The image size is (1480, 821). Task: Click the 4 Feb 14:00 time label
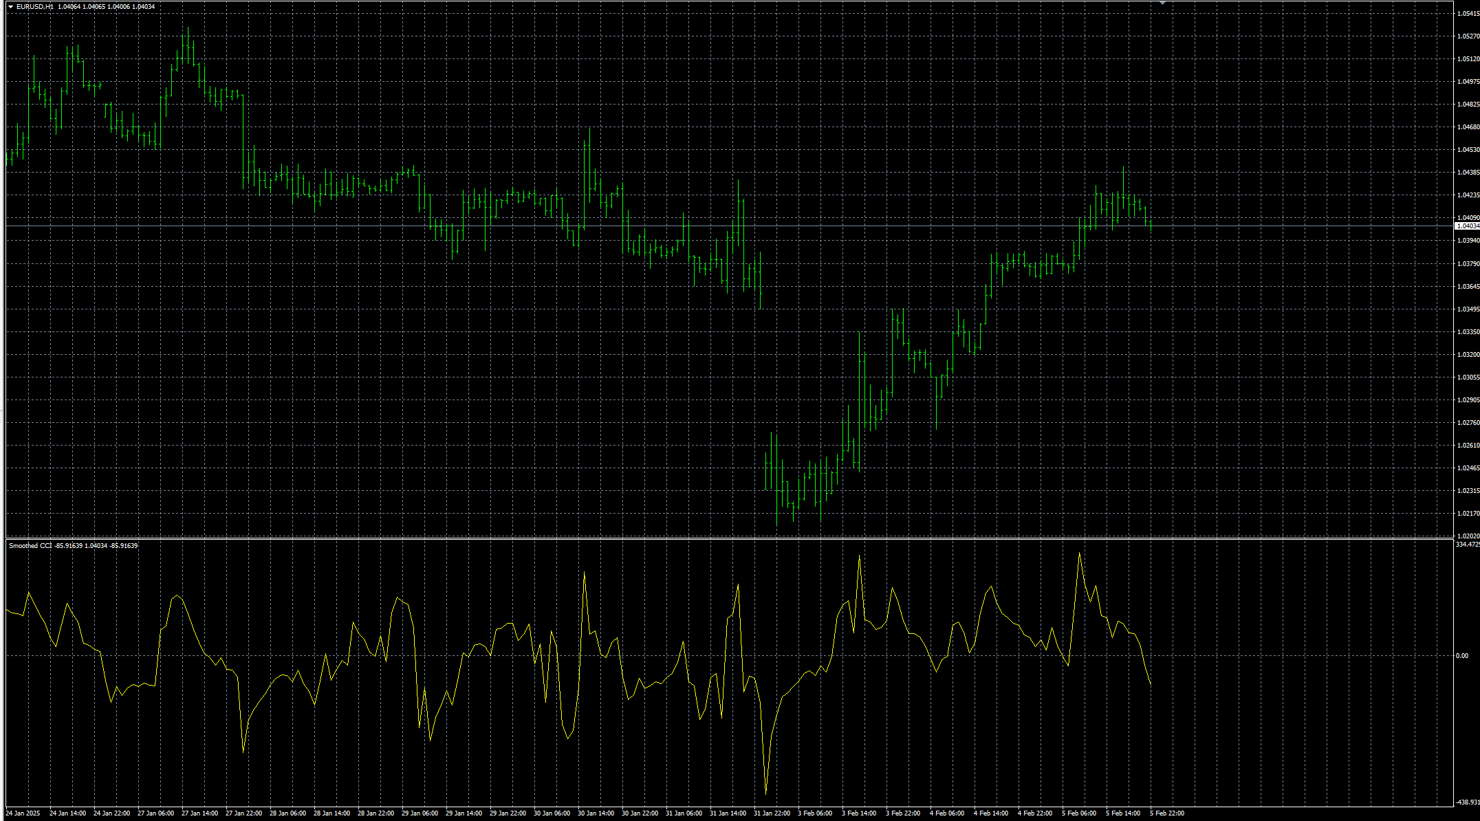tap(991, 813)
